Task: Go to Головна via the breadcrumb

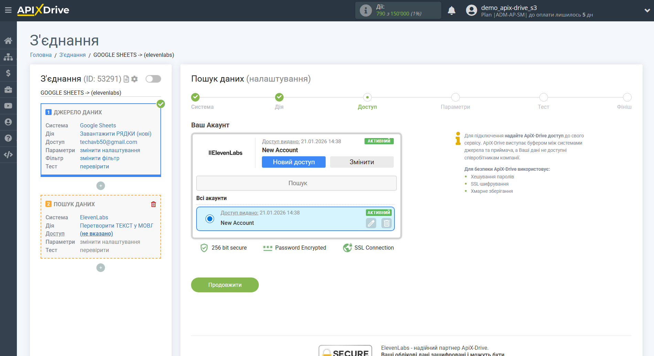Action: 41,55
